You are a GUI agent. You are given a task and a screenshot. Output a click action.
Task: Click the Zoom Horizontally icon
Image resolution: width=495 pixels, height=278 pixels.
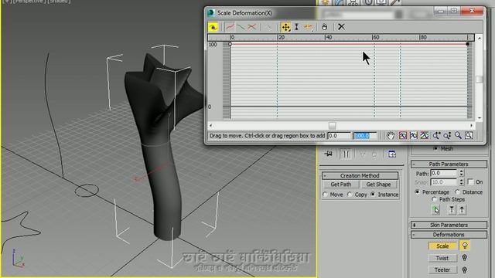(436, 136)
